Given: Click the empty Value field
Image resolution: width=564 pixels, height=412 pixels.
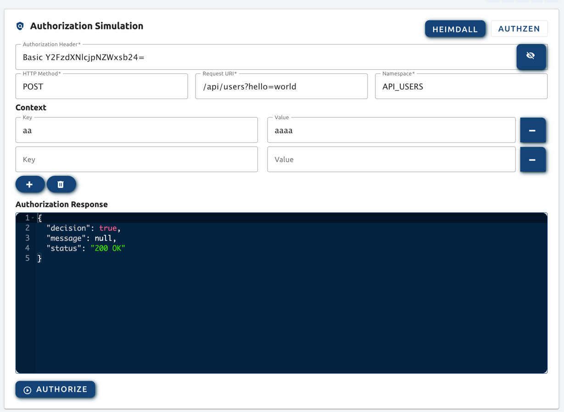Looking at the screenshot, I should (x=391, y=159).
